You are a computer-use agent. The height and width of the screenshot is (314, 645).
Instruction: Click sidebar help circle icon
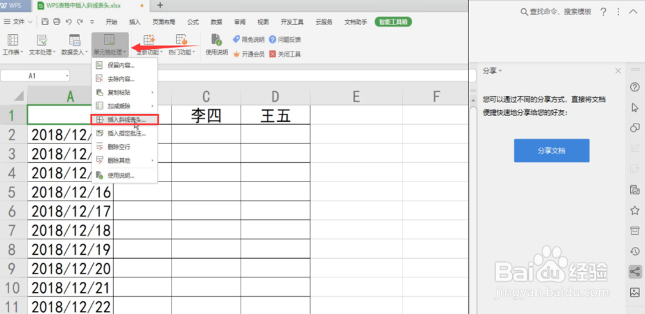point(635,87)
